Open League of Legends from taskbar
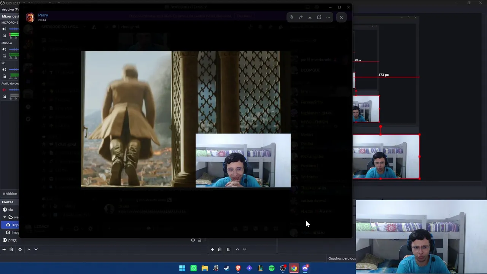The height and width of the screenshot is (274, 487). coord(260,268)
